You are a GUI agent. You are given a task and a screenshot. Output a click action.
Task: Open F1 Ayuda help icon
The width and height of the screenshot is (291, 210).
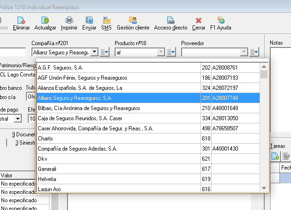[221, 20]
